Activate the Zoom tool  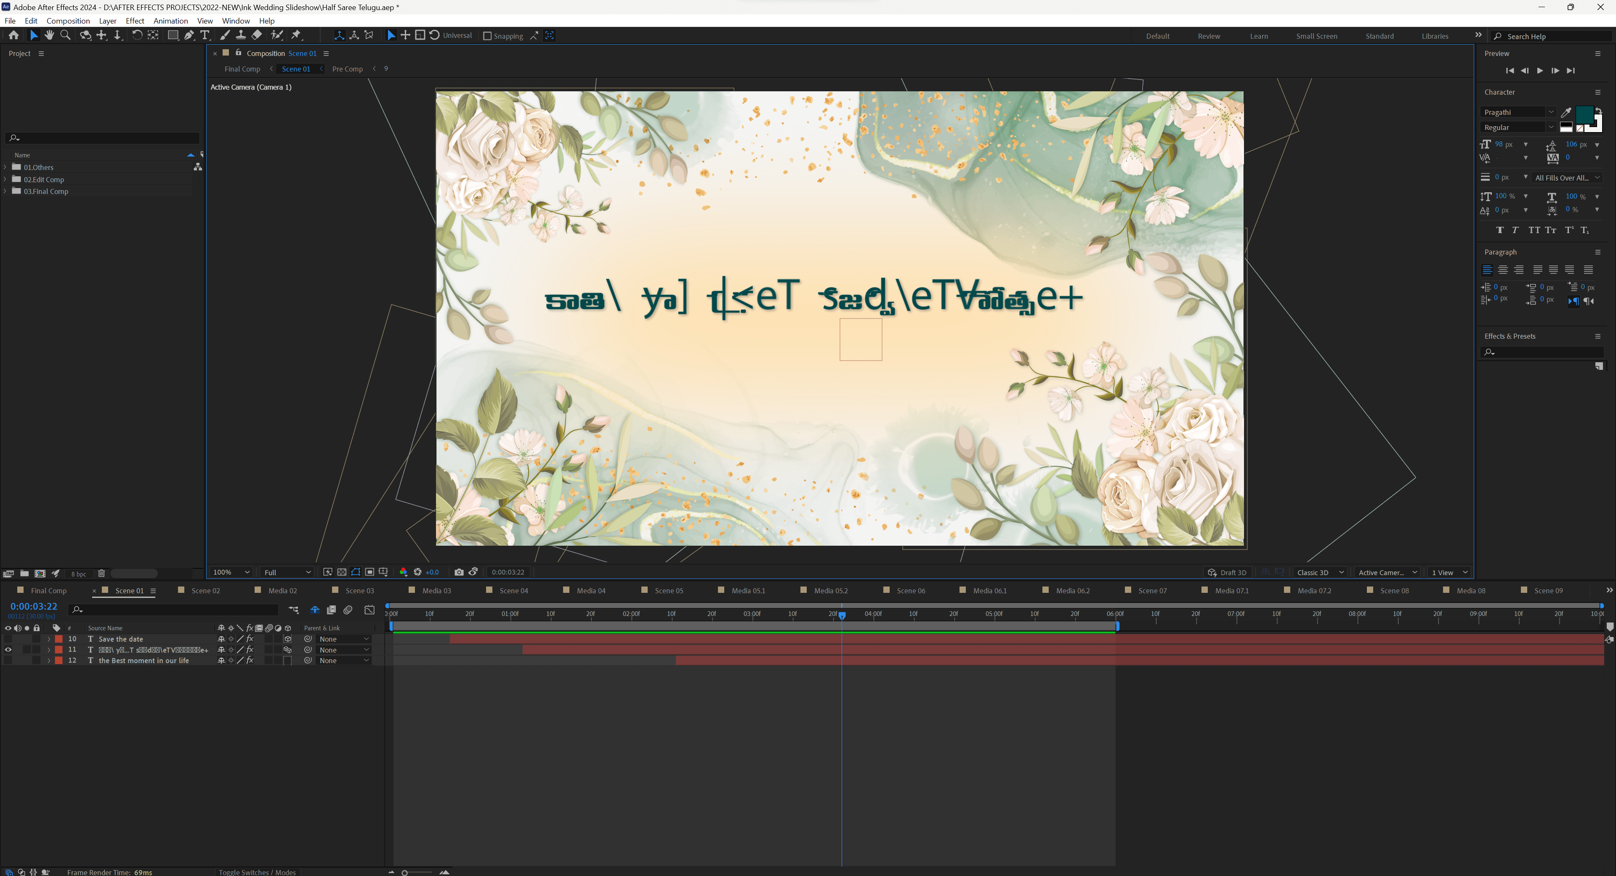pyautogui.click(x=65, y=35)
